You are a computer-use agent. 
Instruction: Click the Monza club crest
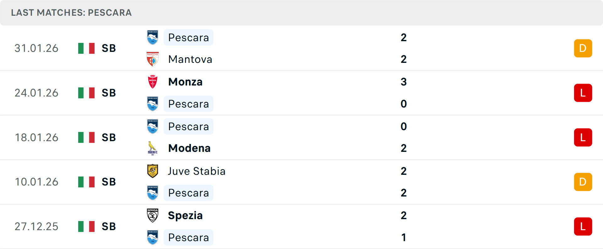point(153,82)
